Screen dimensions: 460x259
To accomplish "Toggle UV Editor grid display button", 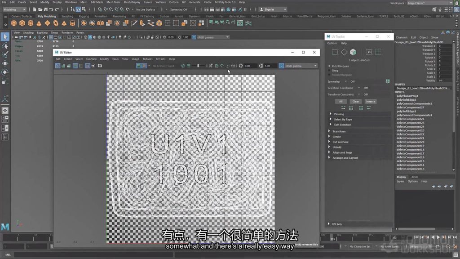I will tap(88, 66).
